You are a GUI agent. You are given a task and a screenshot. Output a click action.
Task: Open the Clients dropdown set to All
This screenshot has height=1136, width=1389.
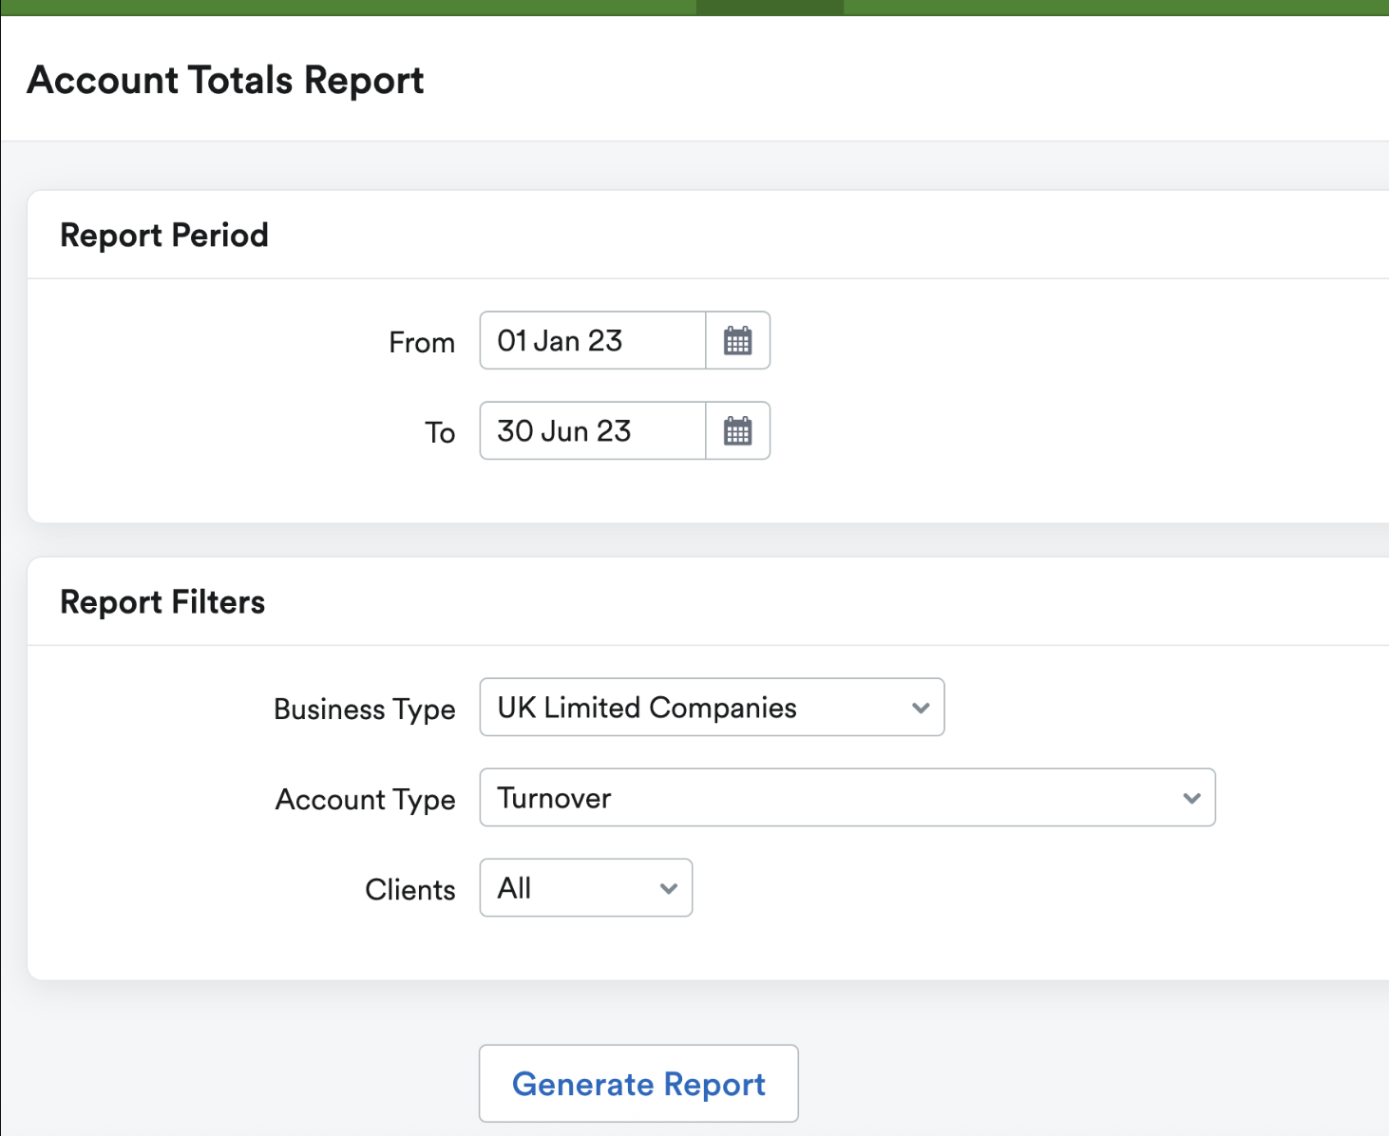pos(586,888)
